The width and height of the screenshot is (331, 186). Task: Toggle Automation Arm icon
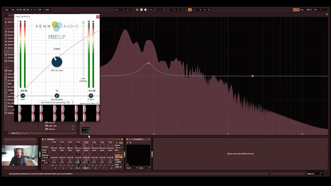[x=155, y=10]
